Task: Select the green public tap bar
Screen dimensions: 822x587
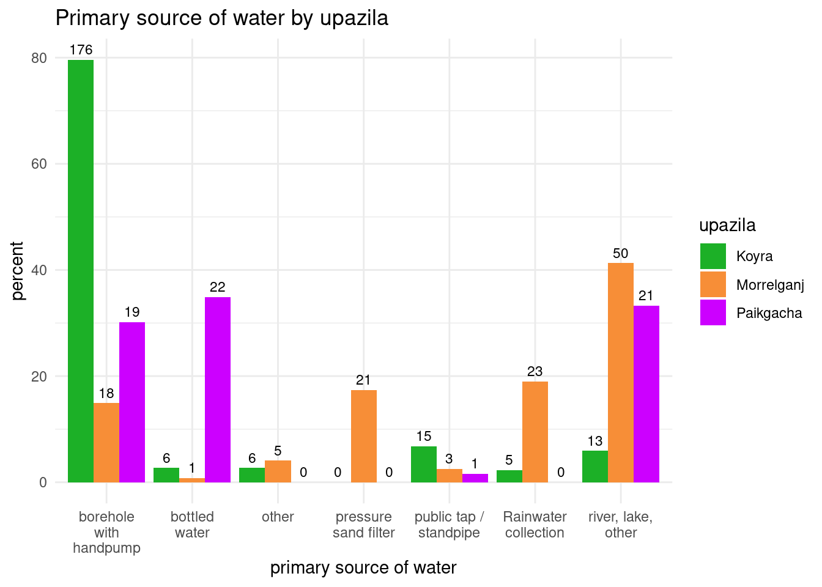Action: pyautogui.click(x=423, y=464)
